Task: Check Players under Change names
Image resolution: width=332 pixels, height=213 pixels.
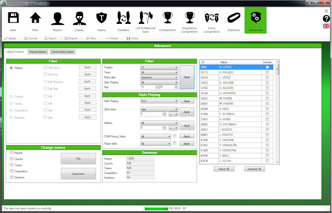Action: (x=11, y=152)
